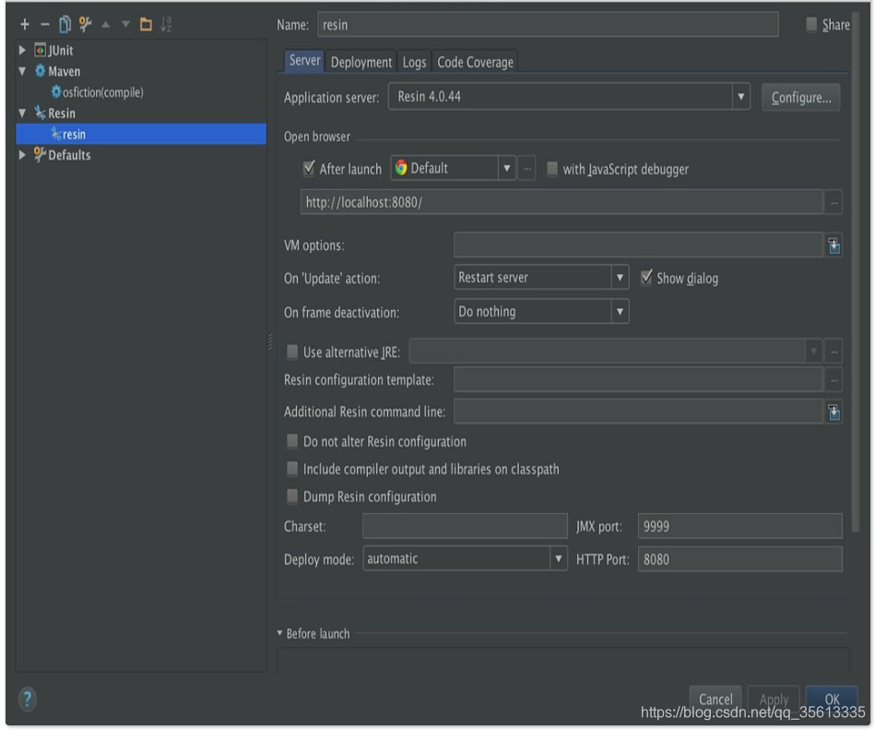
Task: Create new folder for configurations
Action: tap(146, 24)
